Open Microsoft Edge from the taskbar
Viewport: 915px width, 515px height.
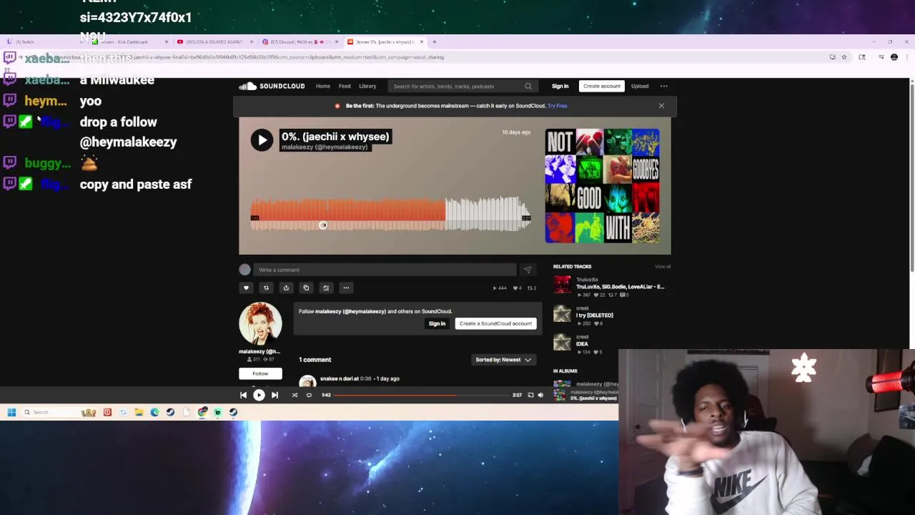tap(154, 412)
